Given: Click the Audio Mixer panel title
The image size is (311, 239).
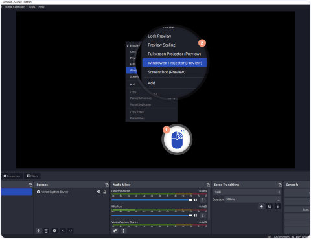Looking at the screenshot, I should [x=121, y=185].
